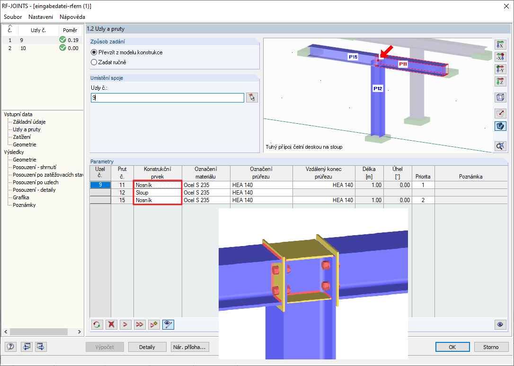Click the green-red refresh arrows icon
Image resolution: width=514 pixels, height=366 pixels.
pos(97,324)
